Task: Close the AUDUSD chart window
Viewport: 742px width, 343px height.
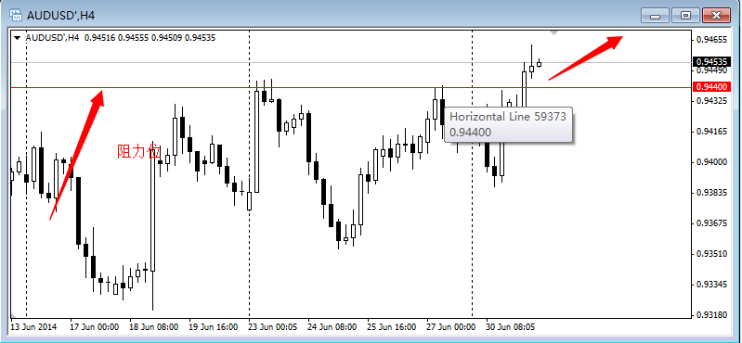Action: (x=716, y=16)
